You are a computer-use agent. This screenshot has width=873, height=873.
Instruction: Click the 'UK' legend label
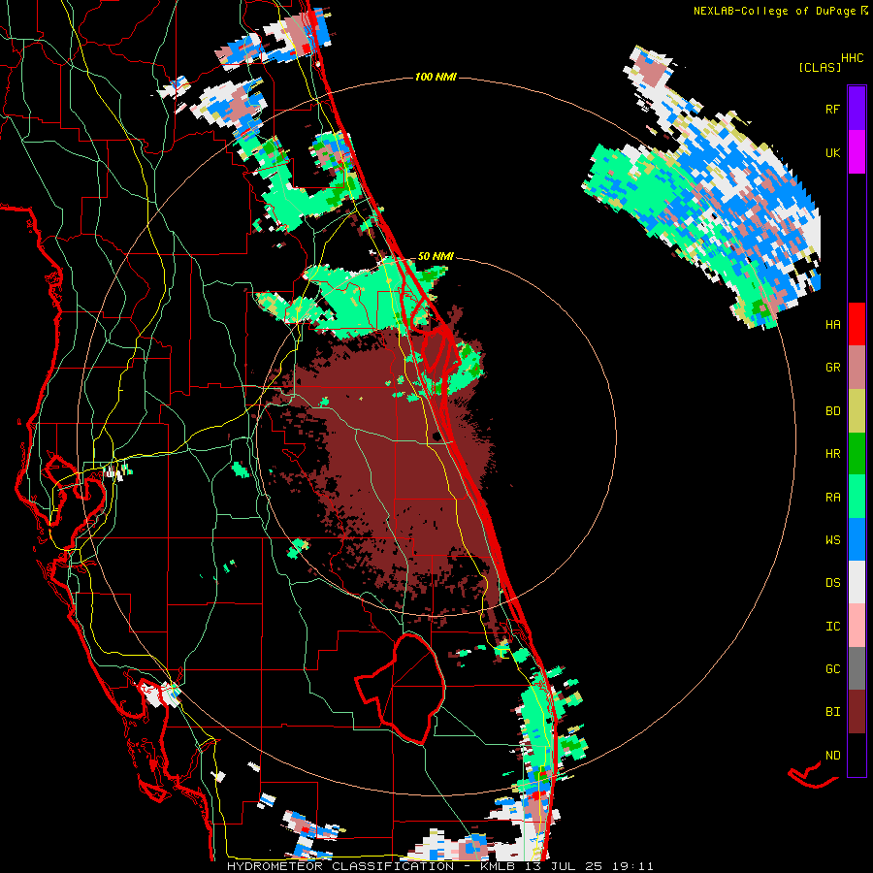pos(832,152)
